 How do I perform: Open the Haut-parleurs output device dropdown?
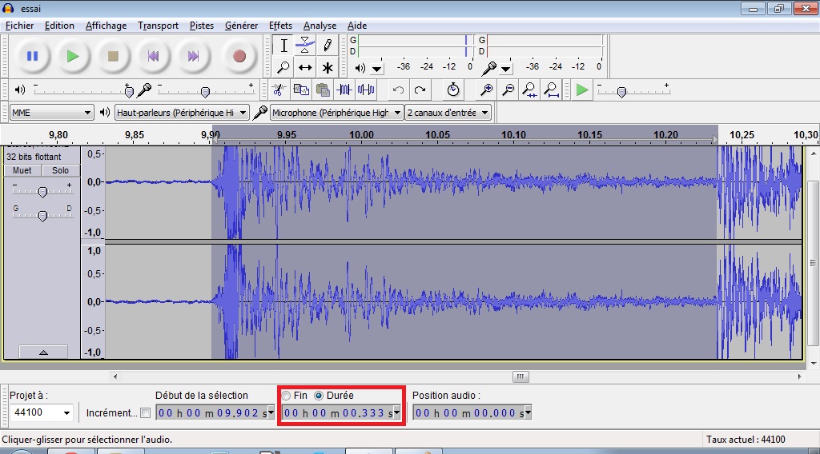(181, 113)
